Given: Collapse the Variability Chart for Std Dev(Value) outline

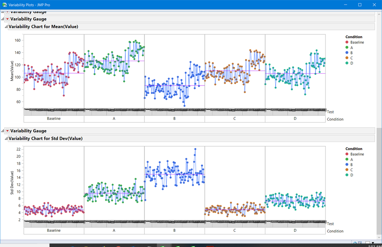Looking at the screenshot, I should 5,138.
